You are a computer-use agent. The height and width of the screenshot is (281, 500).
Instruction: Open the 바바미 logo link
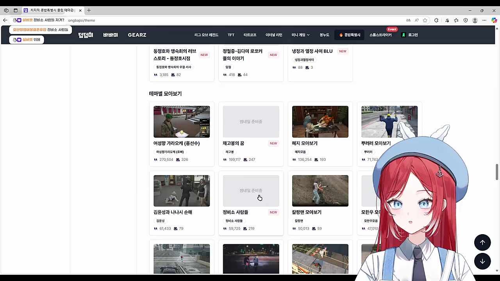pyautogui.click(x=111, y=35)
